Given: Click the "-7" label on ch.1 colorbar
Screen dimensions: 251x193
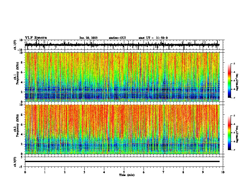Looking at the screenshot, I should (234, 98).
